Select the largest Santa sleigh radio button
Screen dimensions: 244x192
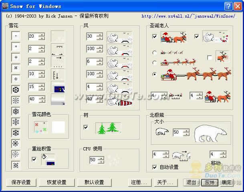154,74
